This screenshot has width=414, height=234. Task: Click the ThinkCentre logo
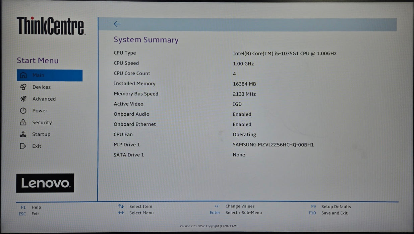(x=51, y=26)
